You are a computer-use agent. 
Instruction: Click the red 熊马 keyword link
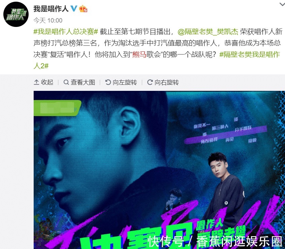[x=139, y=55]
